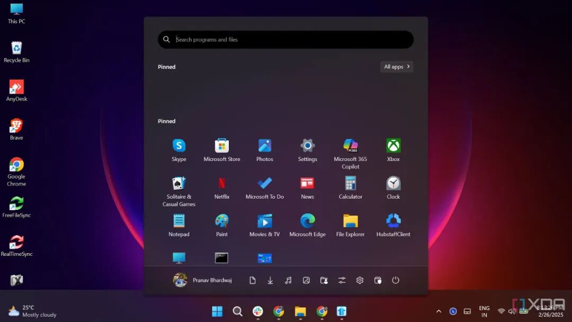Viewport: 572px width, 322px height.
Task: Open Movies & TV
Action: 264,226
